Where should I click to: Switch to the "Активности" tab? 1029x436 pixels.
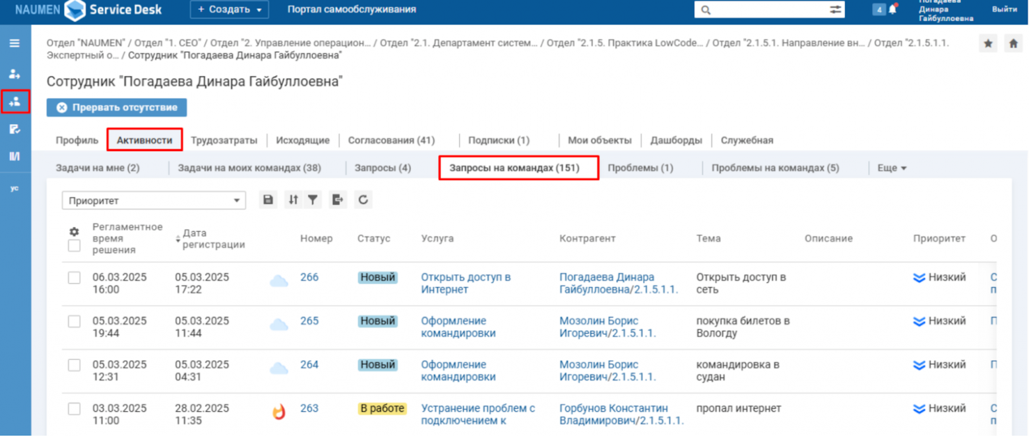[144, 140]
